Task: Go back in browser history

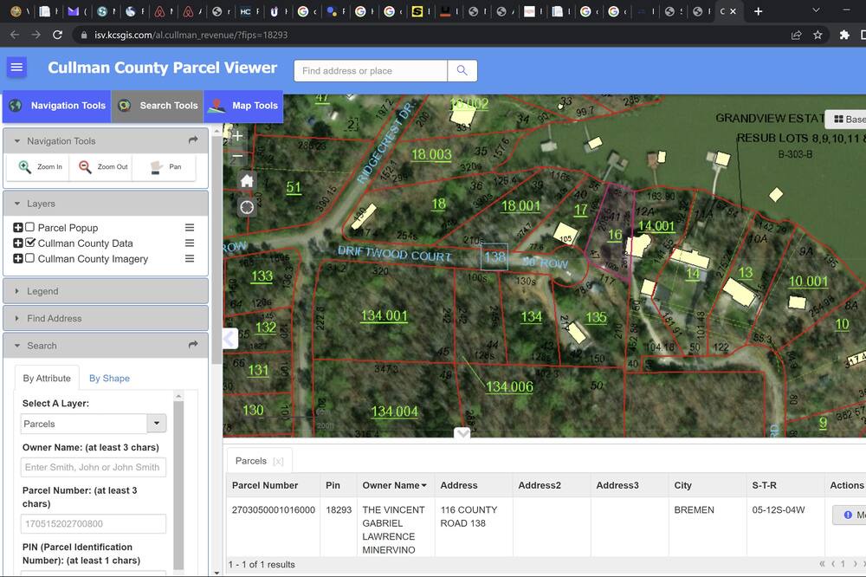Action: coord(15,35)
